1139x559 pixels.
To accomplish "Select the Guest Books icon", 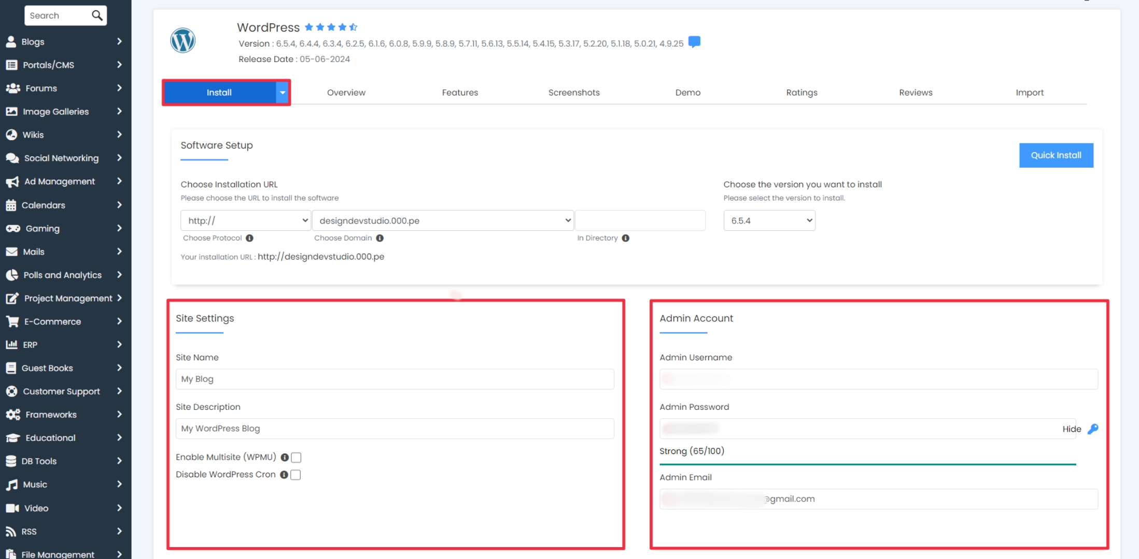I will coord(11,368).
